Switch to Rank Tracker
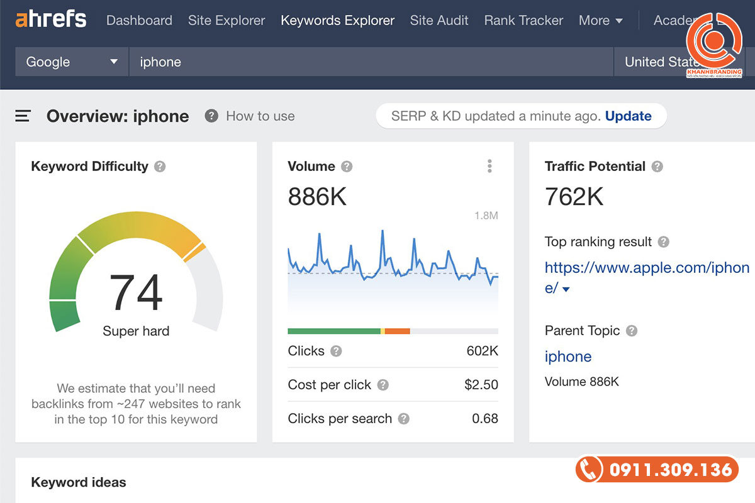755x503 pixels. point(523,20)
